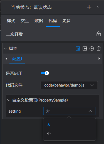
Task: Switch to the 样式 tab
Action: (11, 21)
